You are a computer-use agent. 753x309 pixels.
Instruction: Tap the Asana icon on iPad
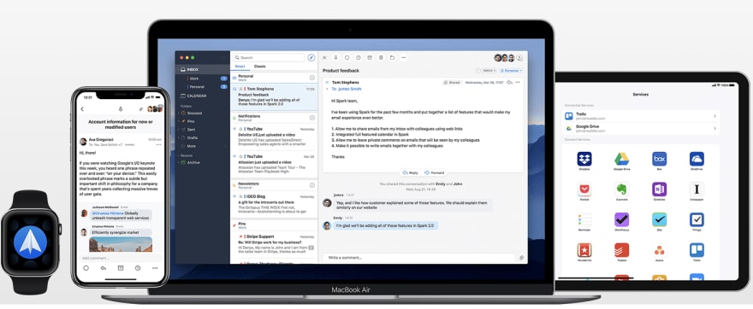[660, 250]
